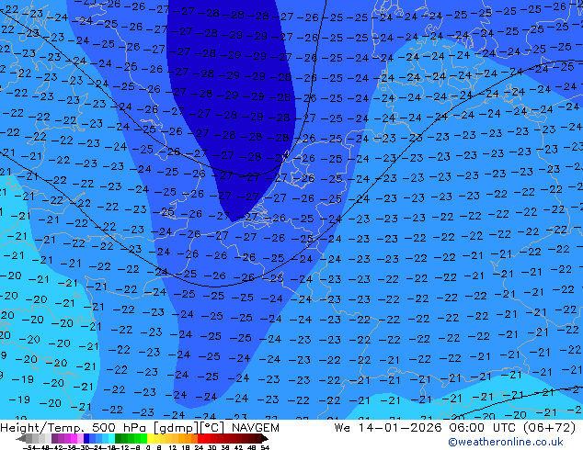583x450 pixels.
Task: Click the 'We 14-01-2026 06:00 UTC' timestamp
Action: [427, 428]
